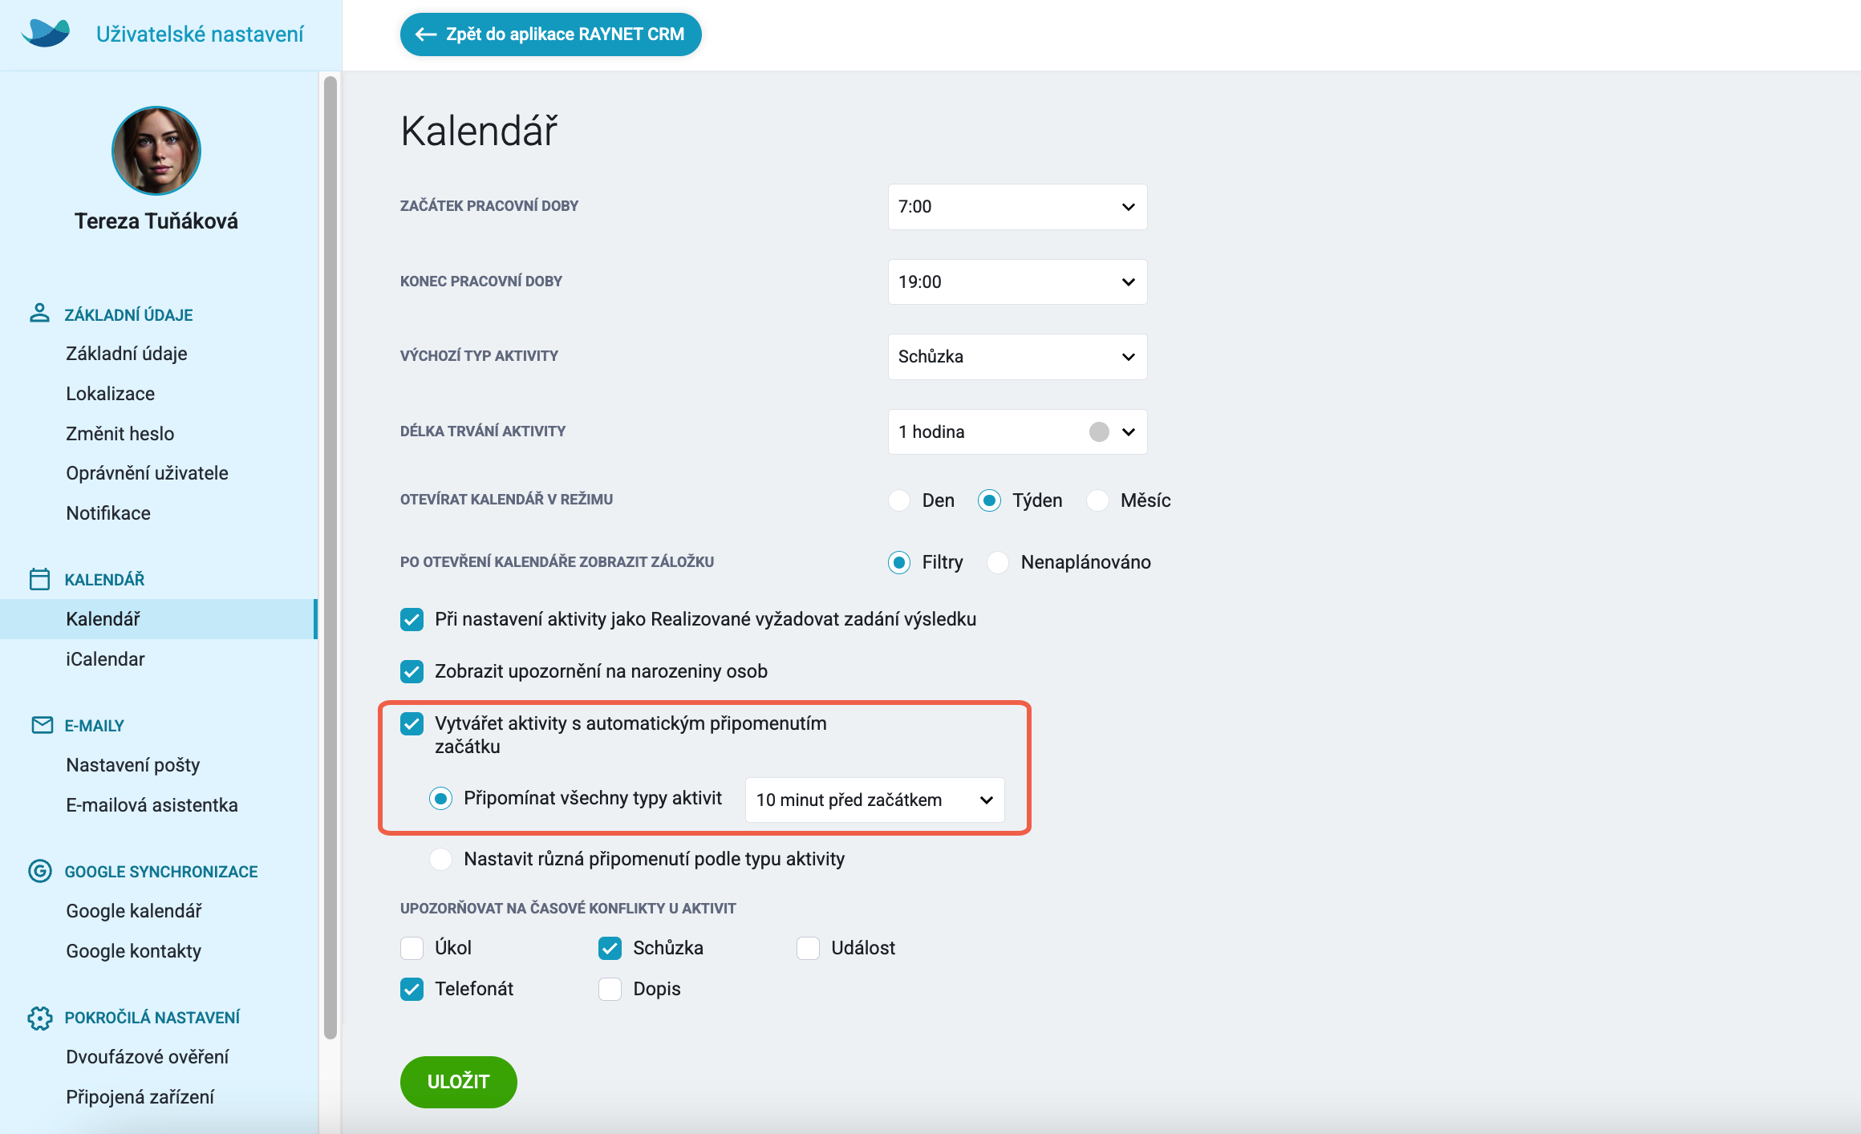Screen dimensions: 1861x1134
Task: Select the Měsíc calendar mode radio
Action: 1097,500
